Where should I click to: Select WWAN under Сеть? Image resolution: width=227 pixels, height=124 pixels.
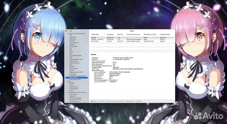point(72,83)
